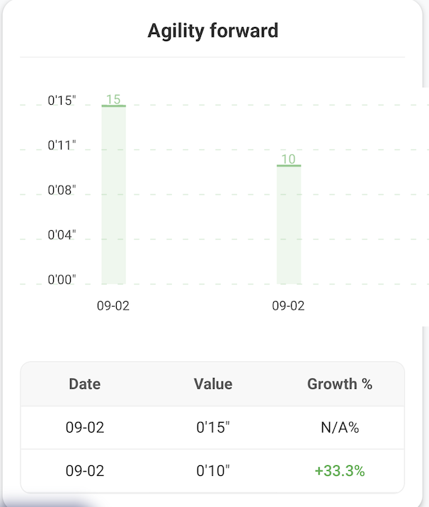
Task: Select the table row with value 0'10"
Action: (212, 471)
